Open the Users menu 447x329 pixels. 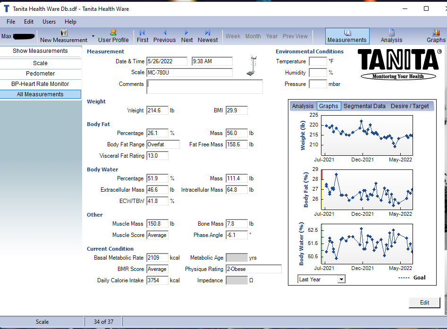point(49,22)
